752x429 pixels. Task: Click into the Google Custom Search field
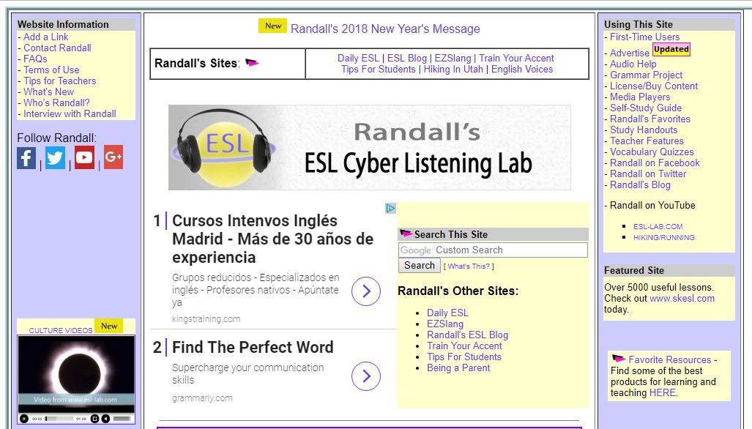point(493,250)
